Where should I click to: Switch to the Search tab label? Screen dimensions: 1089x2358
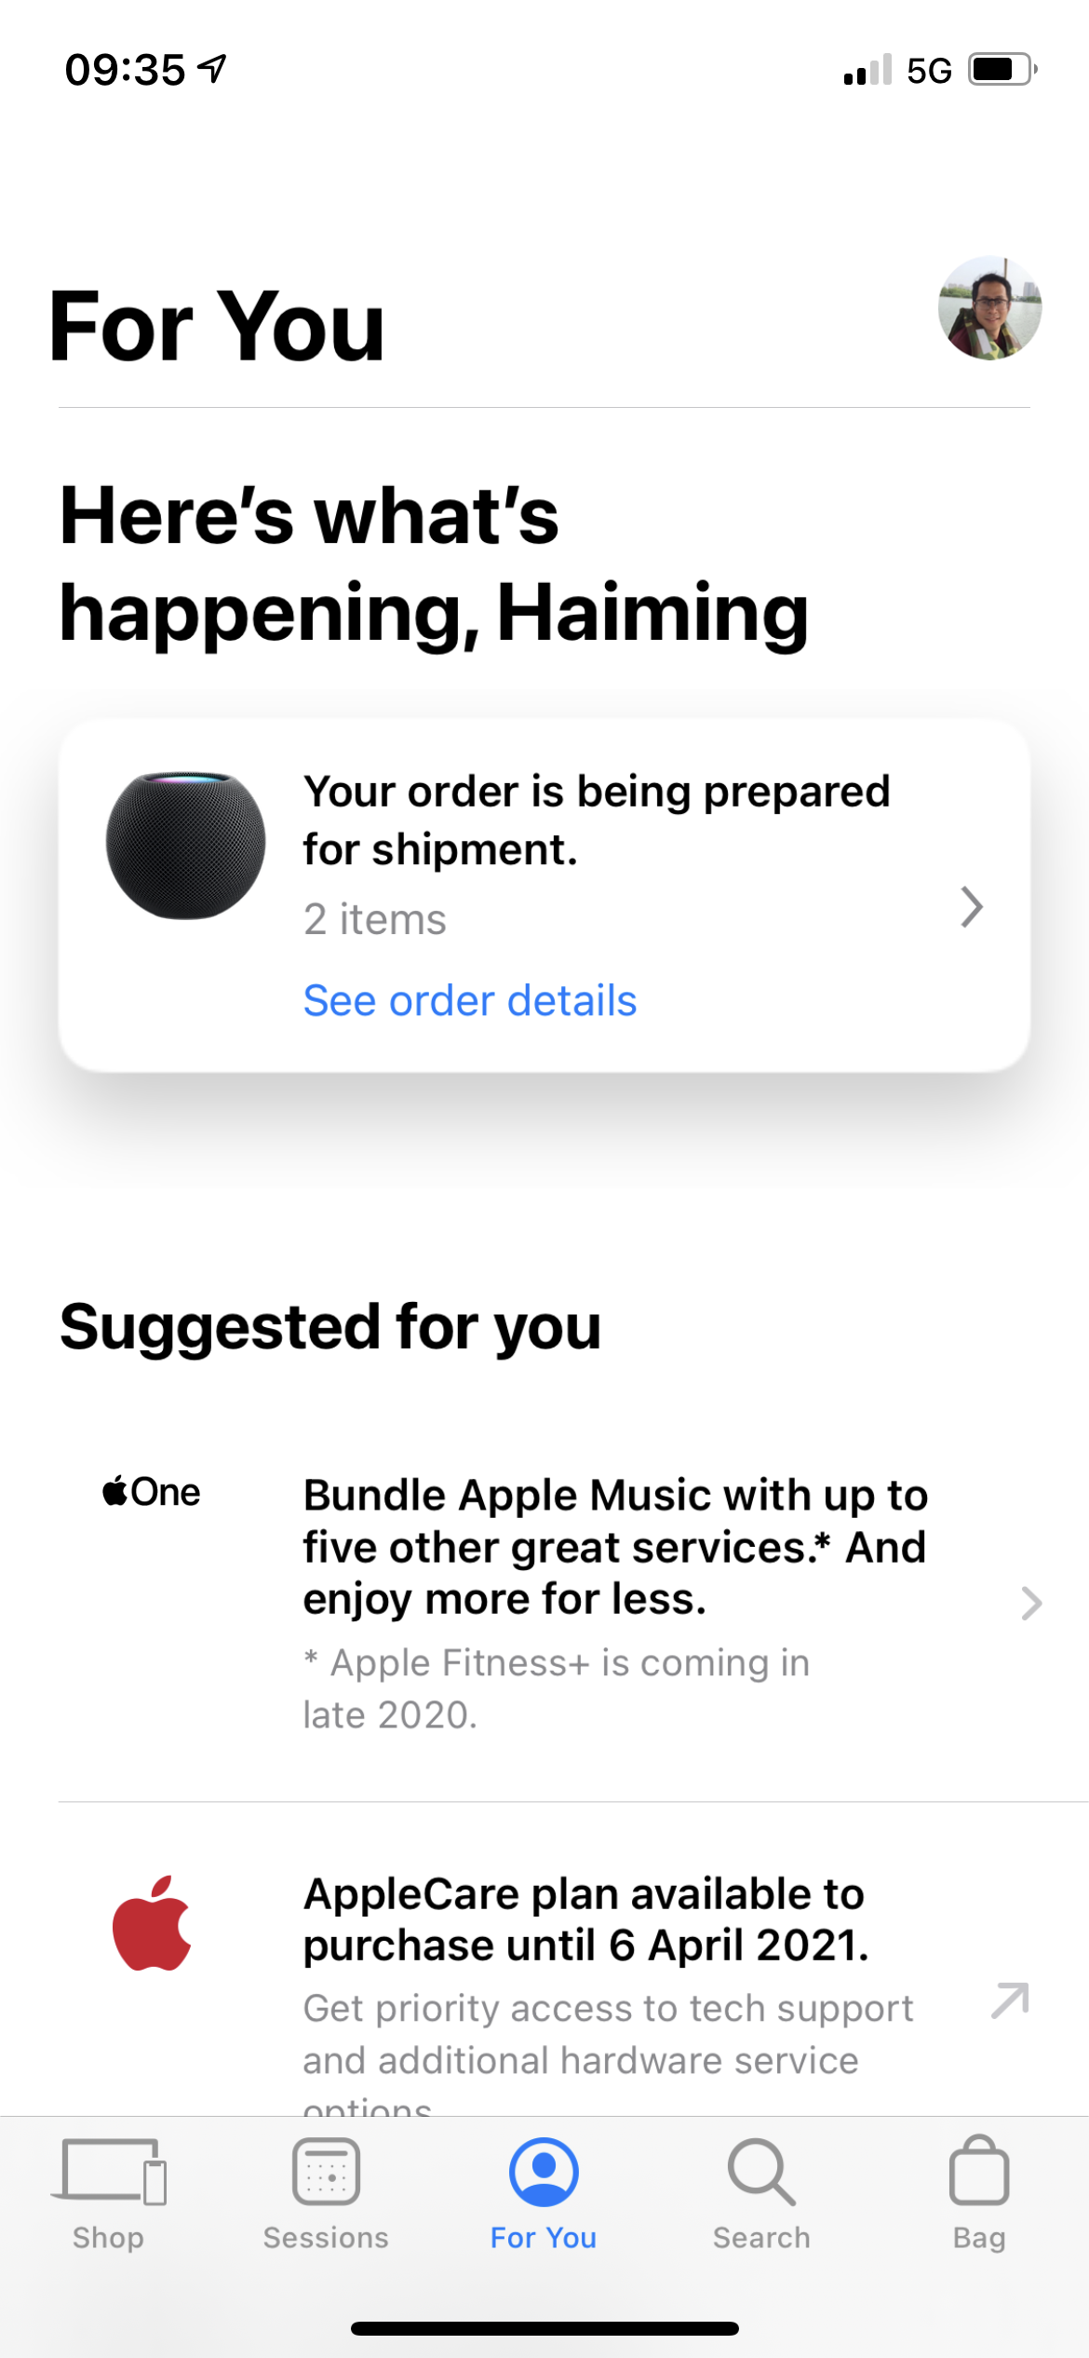click(x=761, y=2238)
